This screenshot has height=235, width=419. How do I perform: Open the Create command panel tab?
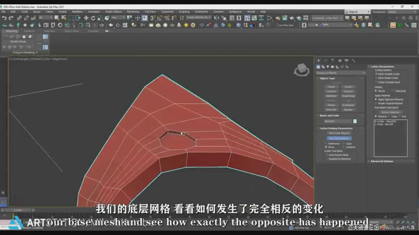point(318,61)
